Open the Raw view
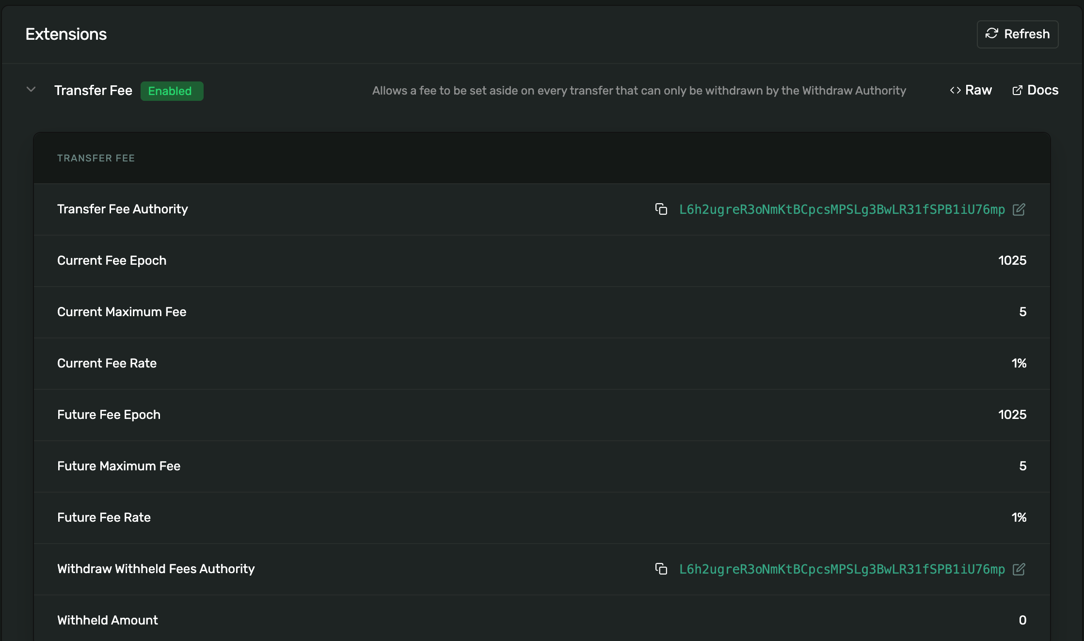 [978, 90]
